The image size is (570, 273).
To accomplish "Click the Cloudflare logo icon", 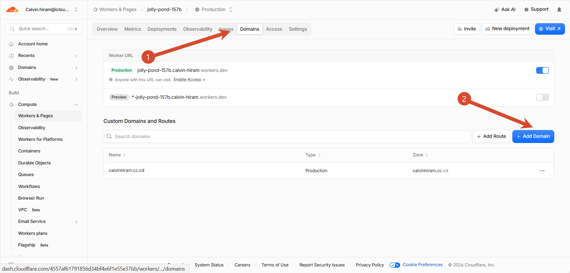I will [x=12, y=10].
